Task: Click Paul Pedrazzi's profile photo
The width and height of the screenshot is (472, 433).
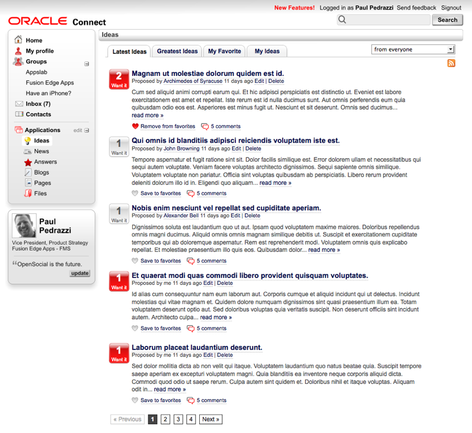Action: click(24, 226)
